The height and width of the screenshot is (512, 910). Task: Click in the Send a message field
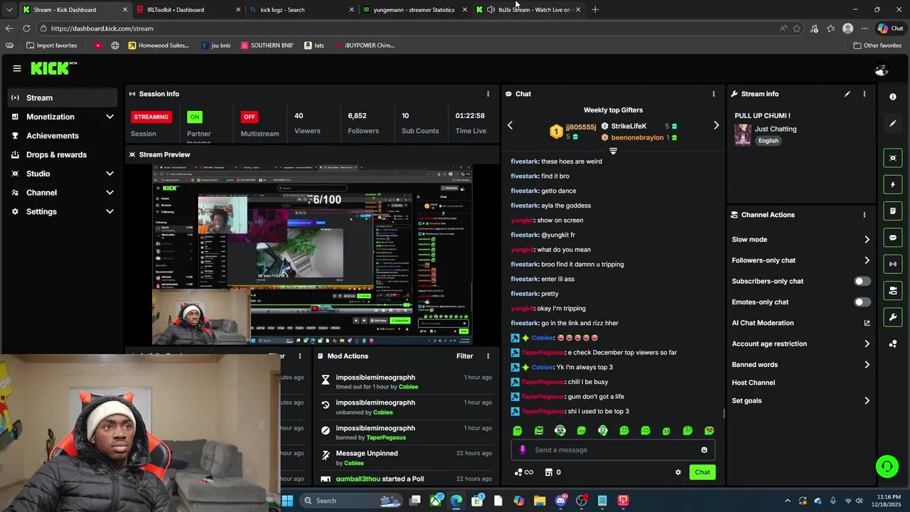pyautogui.click(x=613, y=449)
